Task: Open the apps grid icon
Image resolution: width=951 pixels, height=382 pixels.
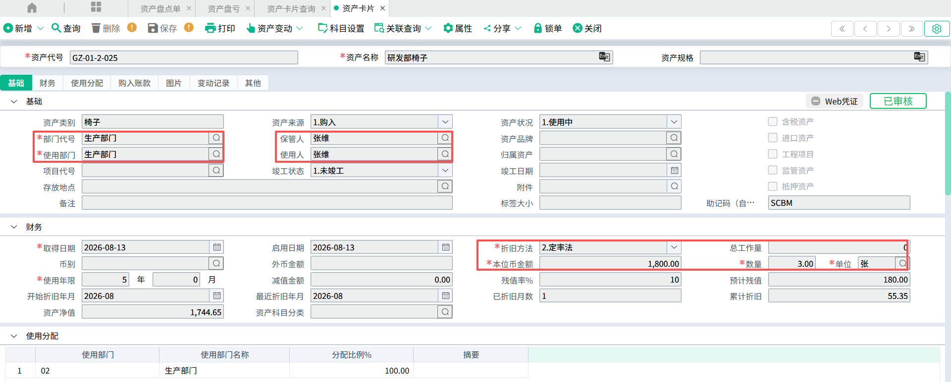Action: [x=96, y=7]
